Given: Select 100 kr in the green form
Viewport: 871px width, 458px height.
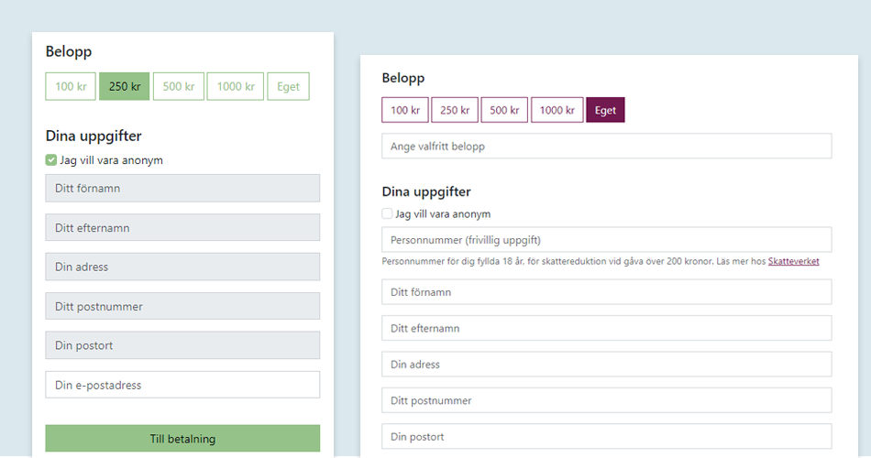Looking at the screenshot, I should [x=71, y=87].
